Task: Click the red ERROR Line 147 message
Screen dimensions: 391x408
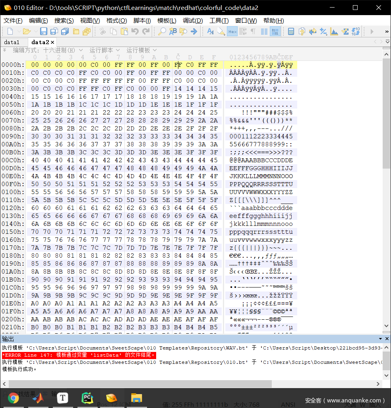Action: tap(79, 355)
